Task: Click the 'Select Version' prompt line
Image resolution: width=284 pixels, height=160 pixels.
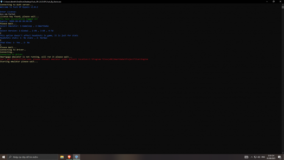Action: pos(27,31)
